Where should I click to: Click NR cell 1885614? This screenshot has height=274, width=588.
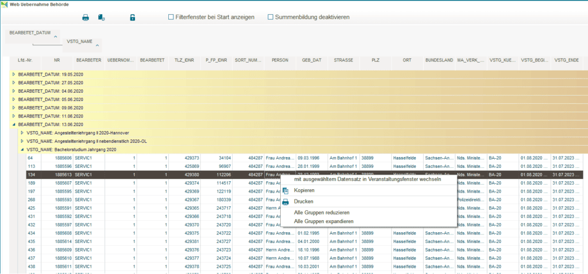coord(57,241)
